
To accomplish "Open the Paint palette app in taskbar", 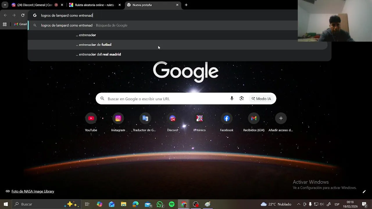I will click(x=208, y=204).
